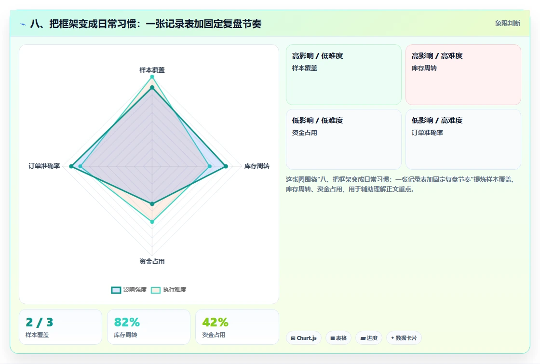
Task: Click the 资金占用 axis label on radar chart
Action: (x=152, y=261)
